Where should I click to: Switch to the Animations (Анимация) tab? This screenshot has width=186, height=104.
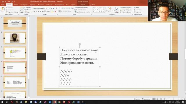[41, 5]
